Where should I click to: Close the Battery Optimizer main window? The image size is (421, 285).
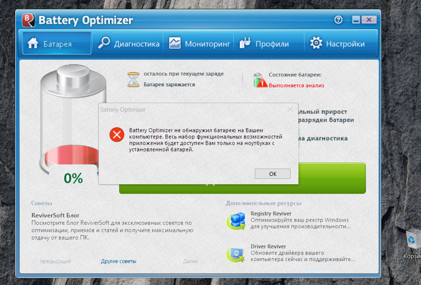[368, 20]
